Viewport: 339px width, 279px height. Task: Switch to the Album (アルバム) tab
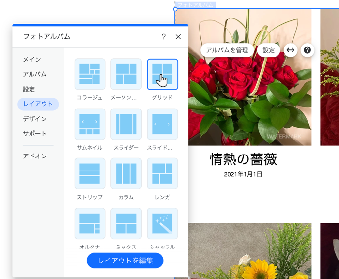(34, 74)
